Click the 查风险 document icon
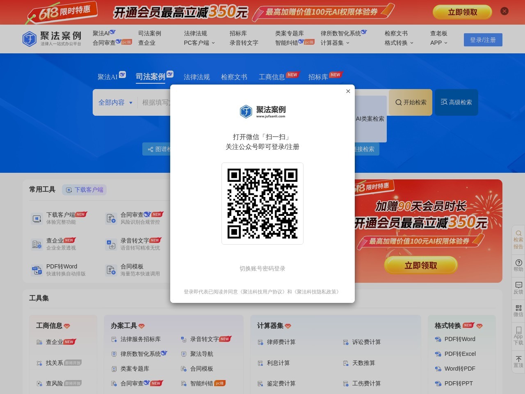Image resolution: width=525 pixels, height=394 pixels. pyautogui.click(x=39, y=384)
